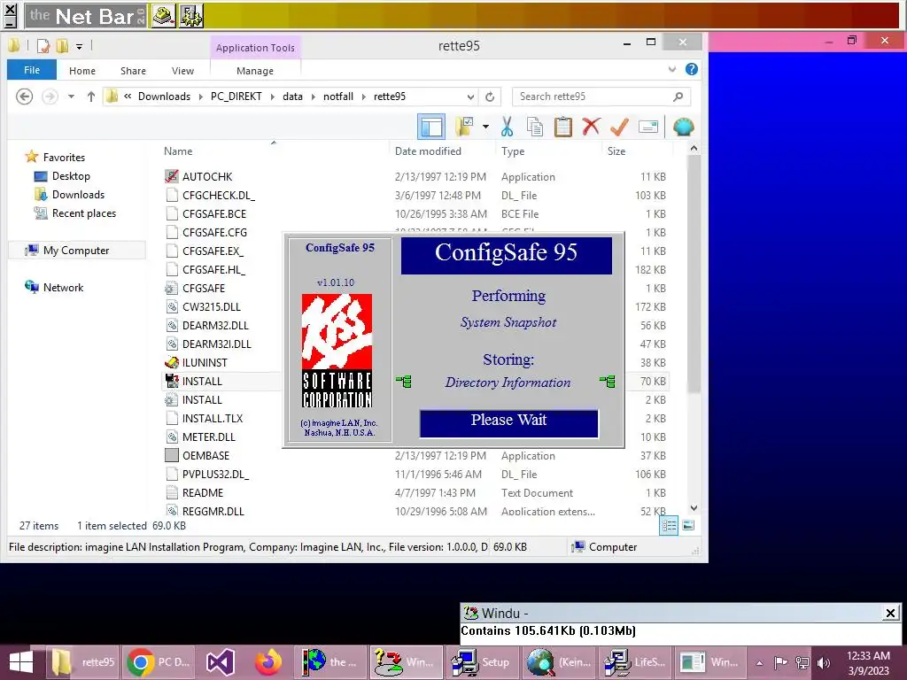The height and width of the screenshot is (680, 907).
Task: Go up one folder level with the Up arrow
Action: (x=91, y=97)
